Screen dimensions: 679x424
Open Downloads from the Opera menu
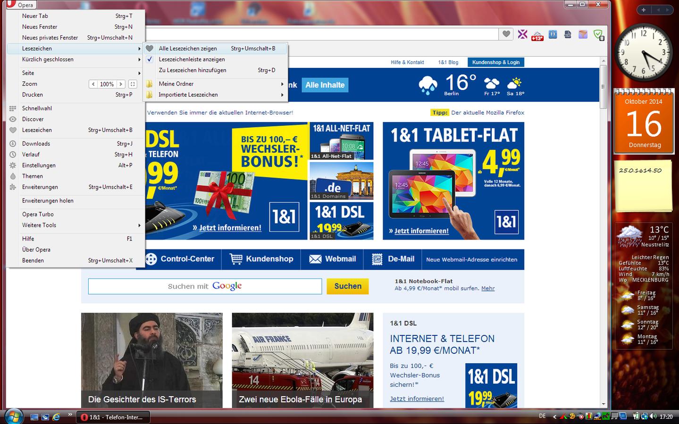(75, 143)
